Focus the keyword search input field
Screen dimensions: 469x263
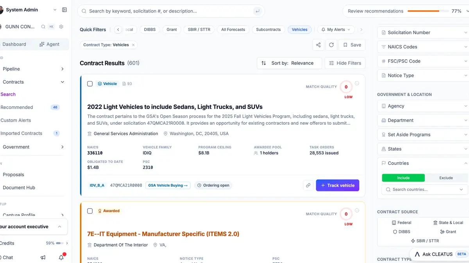point(170,11)
